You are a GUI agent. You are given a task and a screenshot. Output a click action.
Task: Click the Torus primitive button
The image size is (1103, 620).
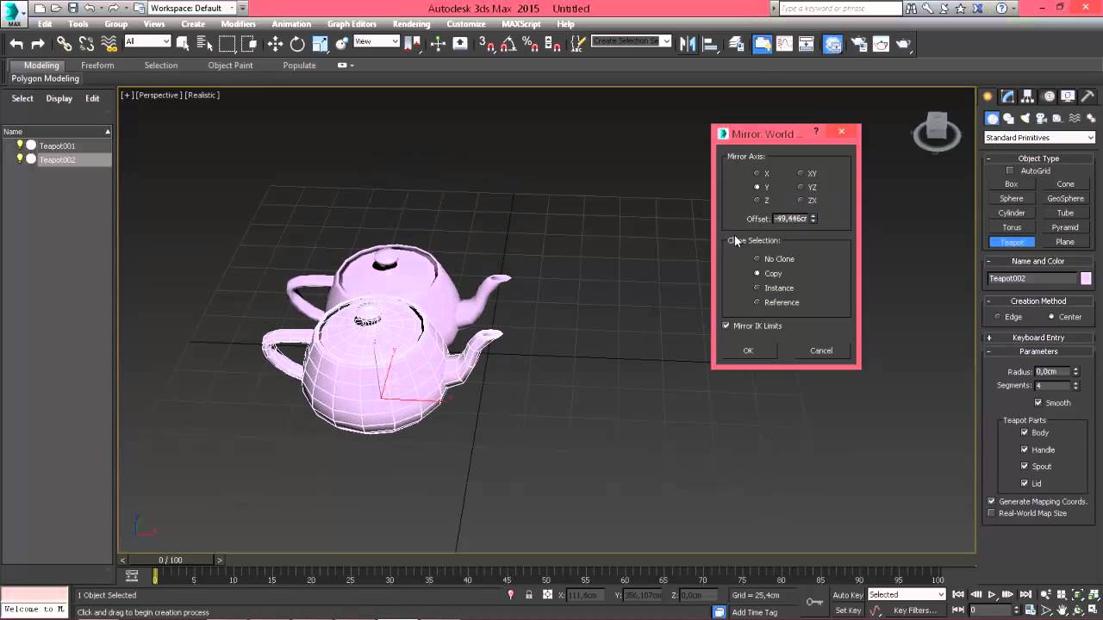click(x=1012, y=228)
